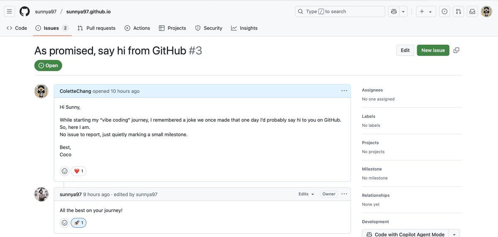Expand the Edits history dropdown
498x237 pixels.
click(x=306, y=194)
